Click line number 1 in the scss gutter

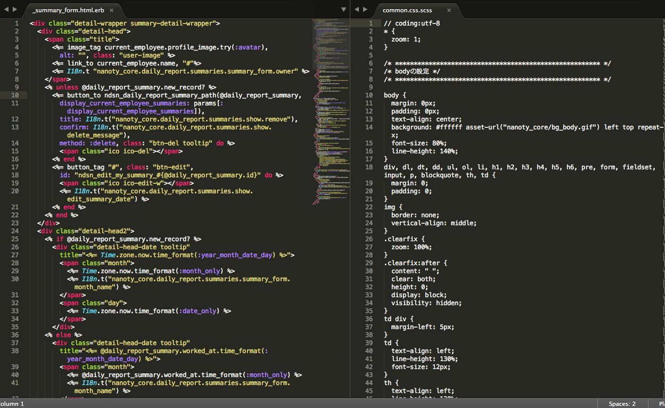(x=371, y=23)
